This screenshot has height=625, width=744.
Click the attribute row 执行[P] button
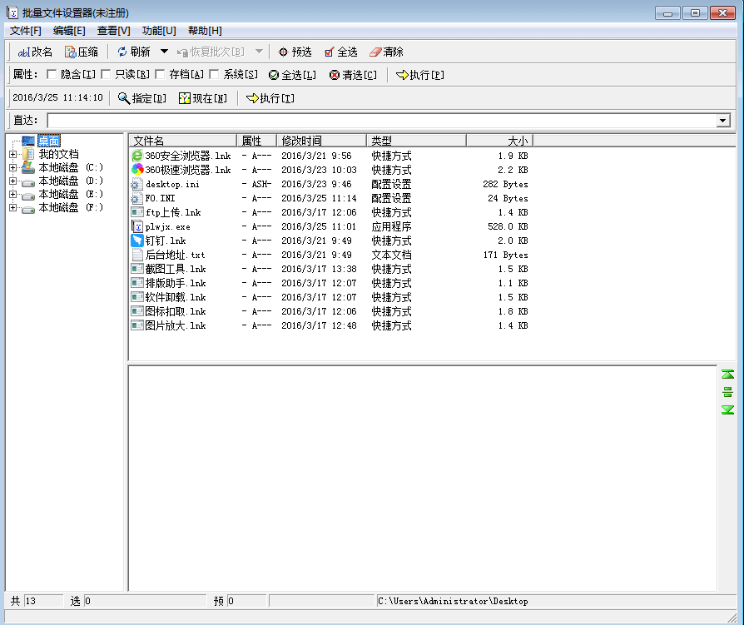click(420, 75)
